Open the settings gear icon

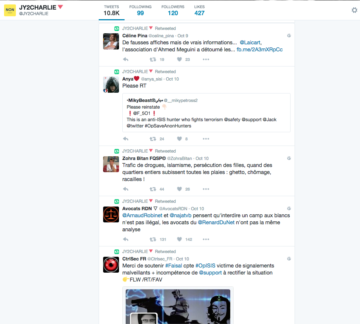pyautogui.click(x=354, y=10)
